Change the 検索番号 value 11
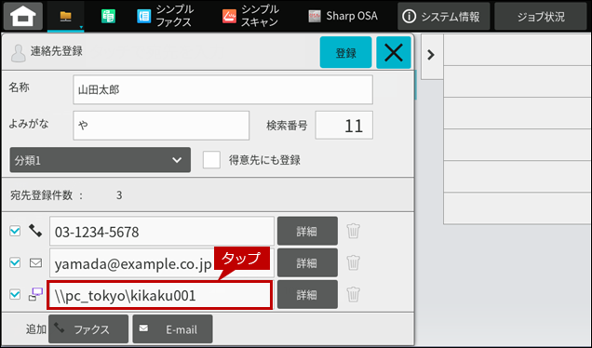 [x=344, y=126]
